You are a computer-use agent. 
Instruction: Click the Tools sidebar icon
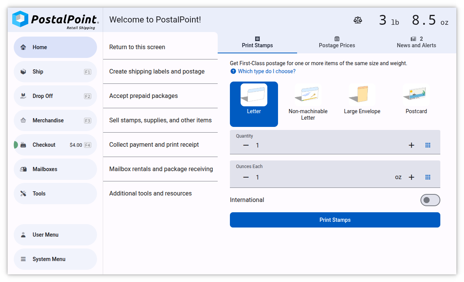[55, 193]
